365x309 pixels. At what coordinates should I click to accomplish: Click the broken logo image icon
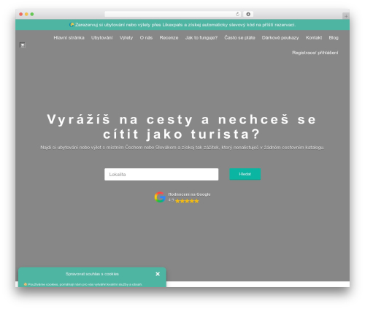[x=23, y=45]
